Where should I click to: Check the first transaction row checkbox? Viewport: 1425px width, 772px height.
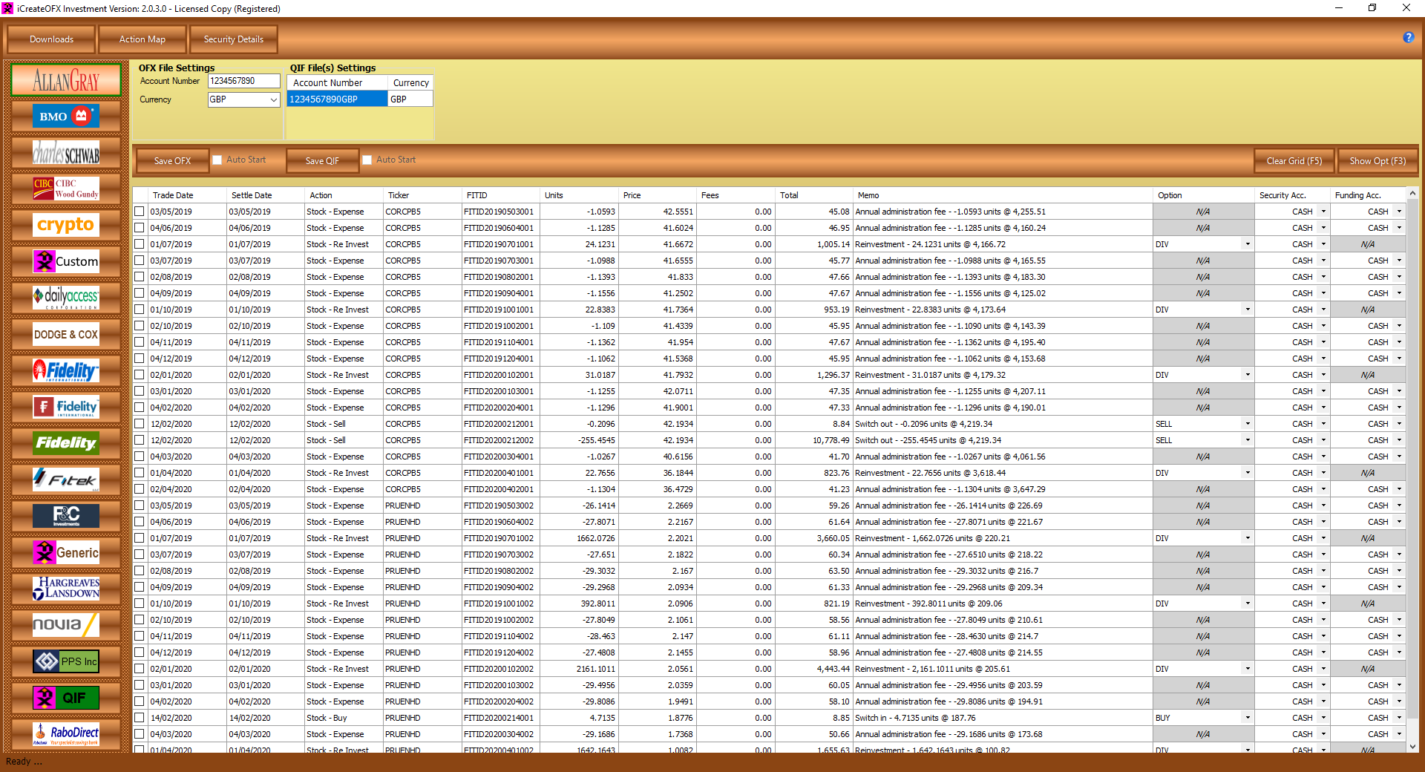pos(139,211)
